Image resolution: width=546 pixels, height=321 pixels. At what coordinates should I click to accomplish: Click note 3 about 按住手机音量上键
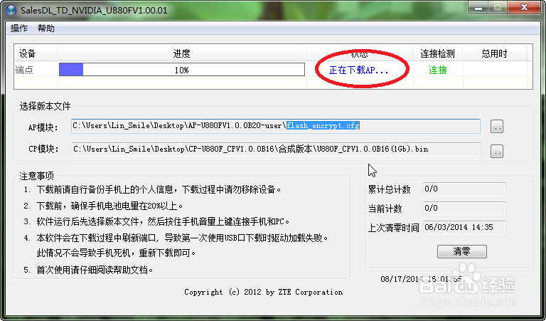[156, 221]
